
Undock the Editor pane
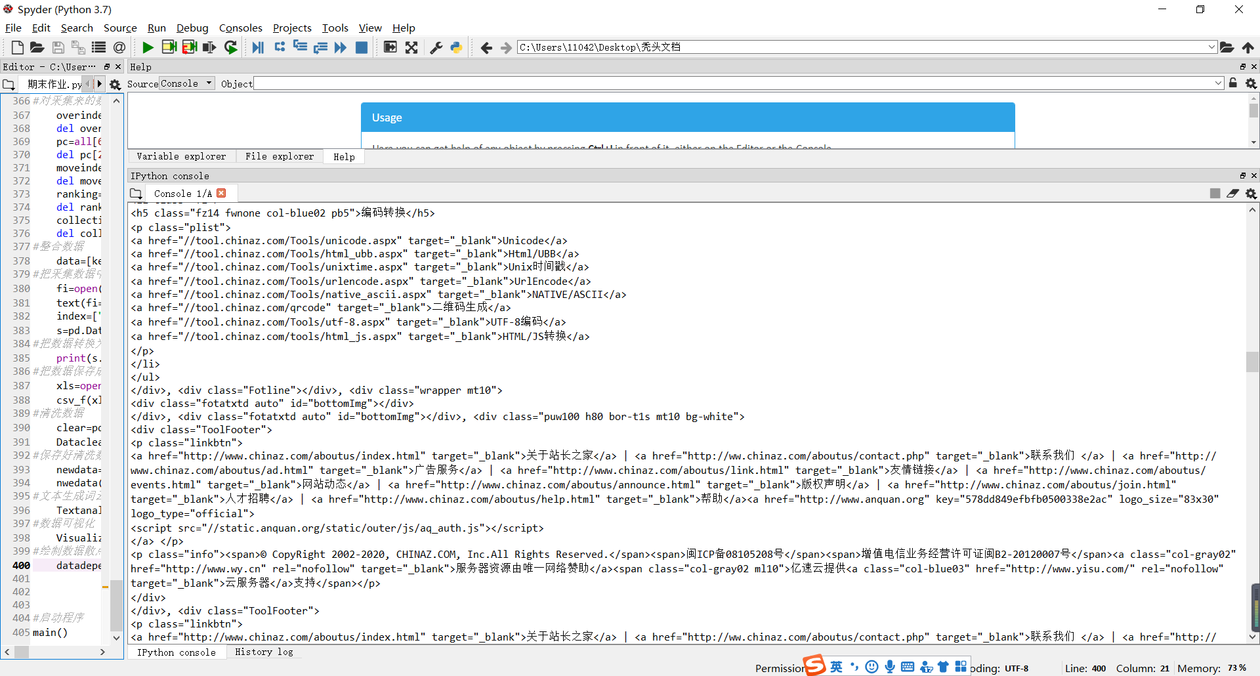(107, 66)
